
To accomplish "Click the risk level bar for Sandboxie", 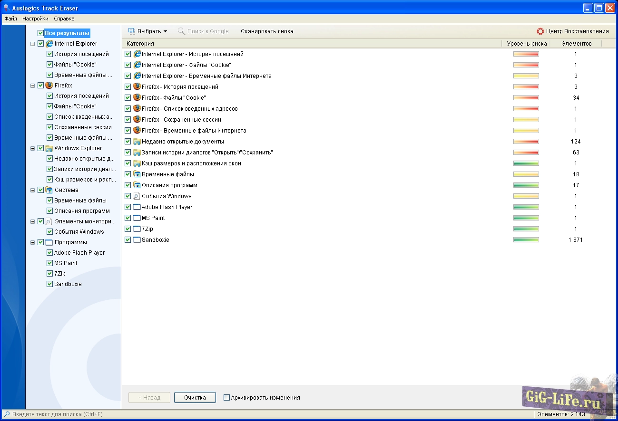I will point(526,240).
